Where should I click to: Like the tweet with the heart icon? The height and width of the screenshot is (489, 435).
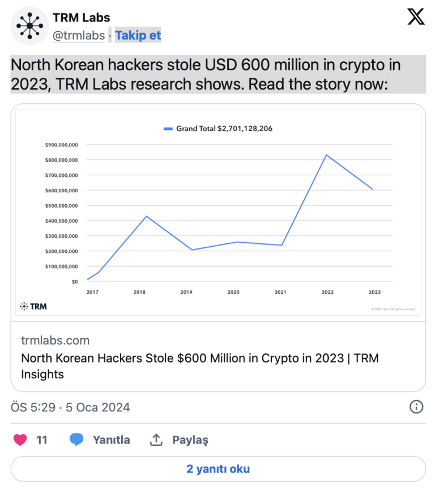(20, 440)
